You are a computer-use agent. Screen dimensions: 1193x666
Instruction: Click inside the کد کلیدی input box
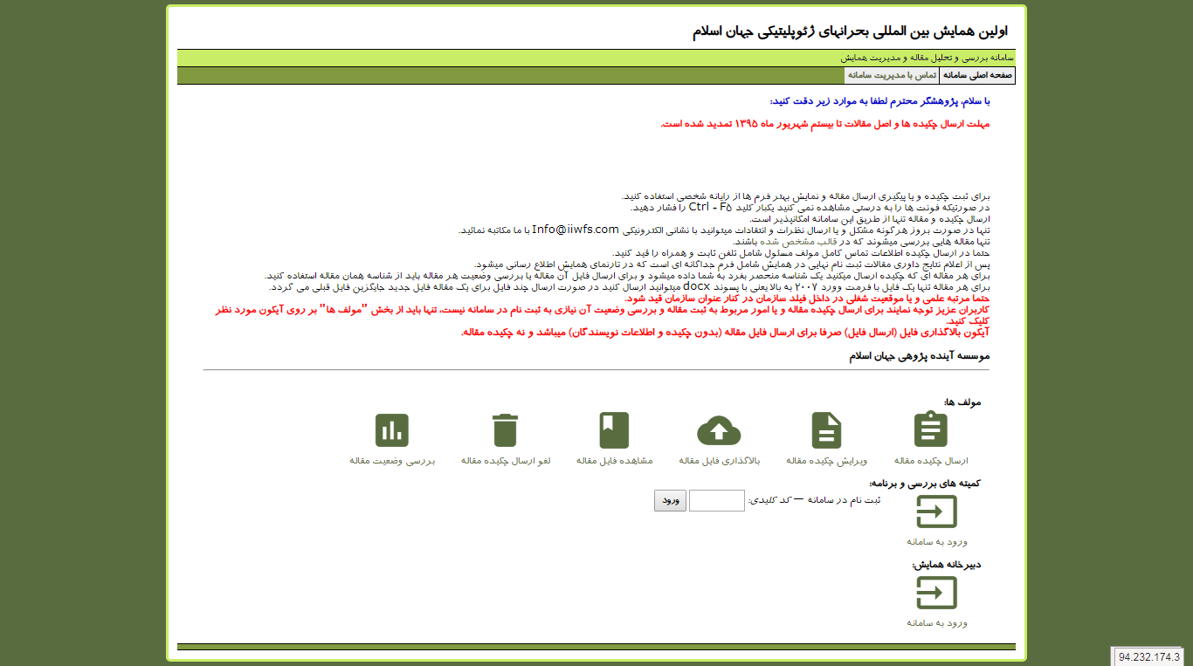pyautogui.click(x=716, y=500)
